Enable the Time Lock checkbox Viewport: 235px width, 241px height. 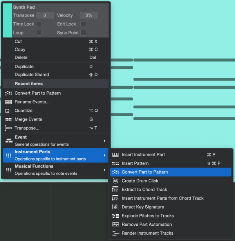coord(39,24)
